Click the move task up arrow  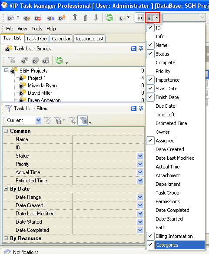pos(85,17)
